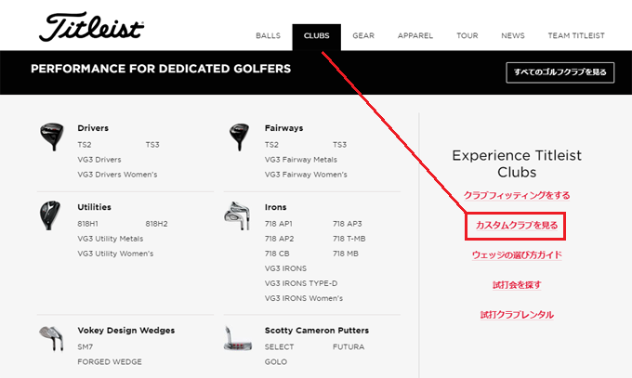Open the TOUR menu
This screenshot has height=378, width=632.
click(467, 36)
